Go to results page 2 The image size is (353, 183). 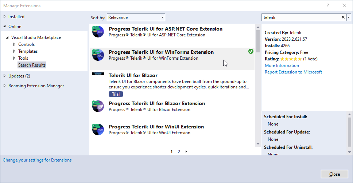pos(179,152)
